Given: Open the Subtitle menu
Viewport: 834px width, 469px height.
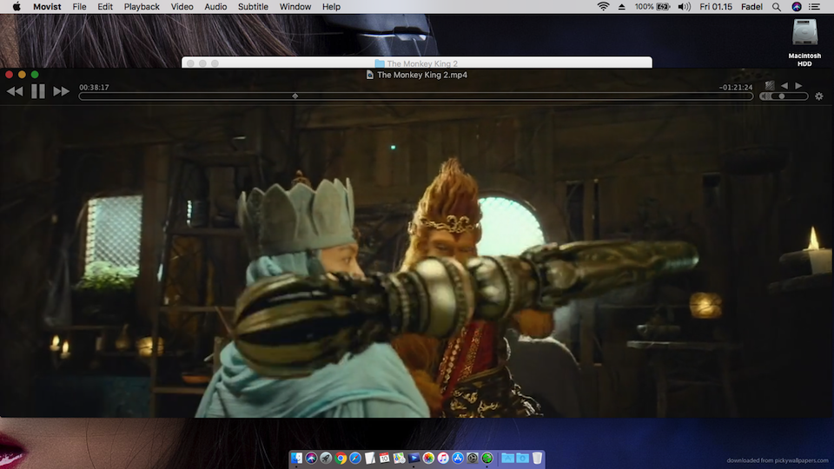Looking at the screenshot, I should (253, 7).
